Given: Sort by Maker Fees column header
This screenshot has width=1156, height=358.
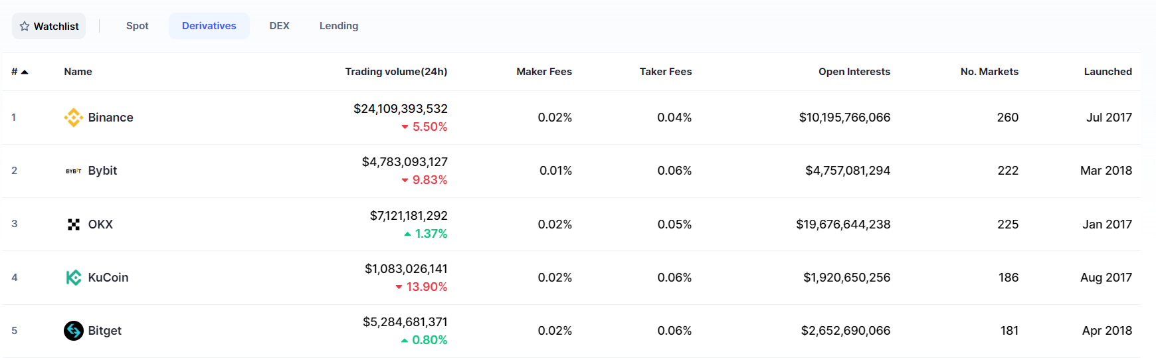Looking at the screenshot, I should [x=544, y=72].
